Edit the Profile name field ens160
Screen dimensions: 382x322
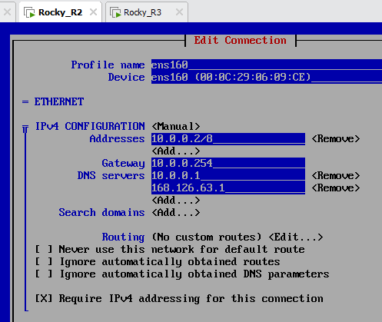pos(267,65)
